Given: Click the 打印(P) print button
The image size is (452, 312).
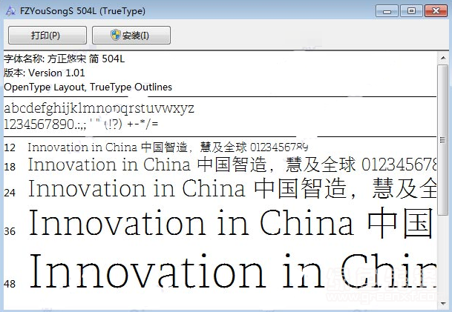Looking at the screenshot, I should (48, 35).
